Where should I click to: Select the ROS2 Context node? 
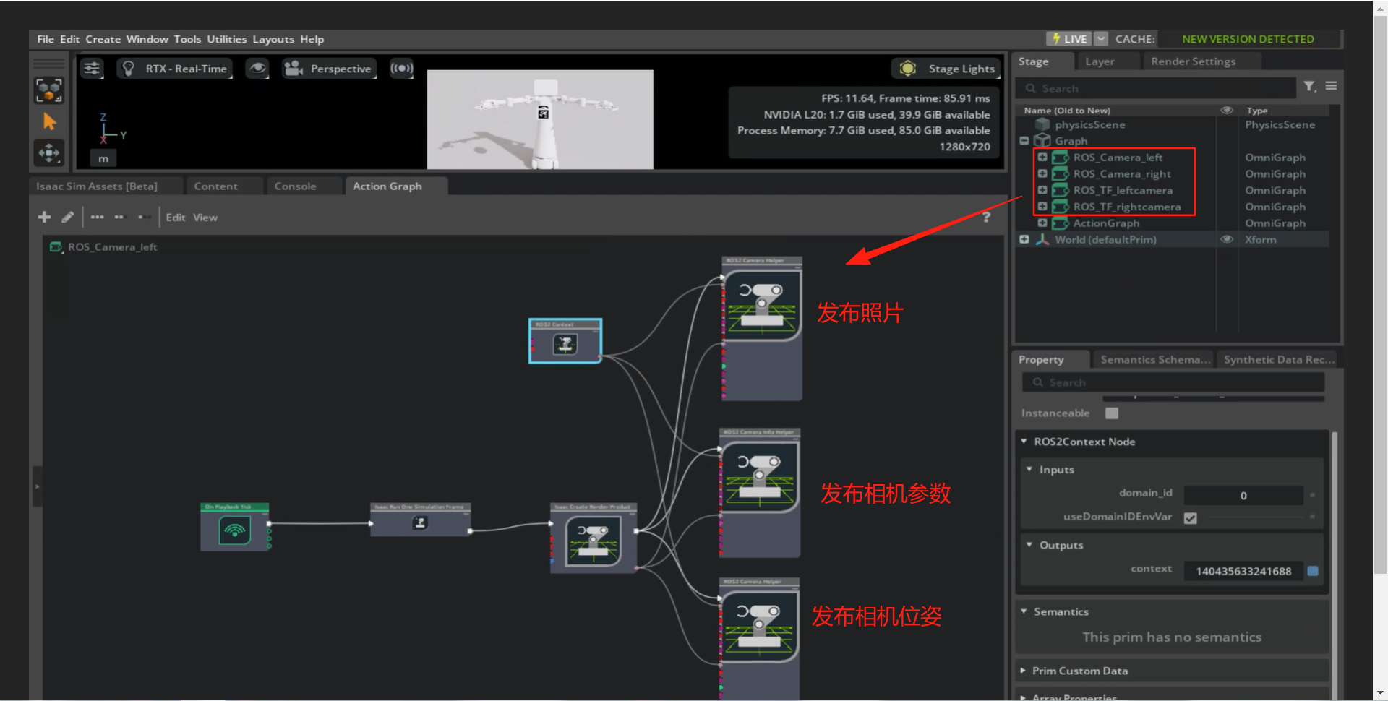coord(565,341)
